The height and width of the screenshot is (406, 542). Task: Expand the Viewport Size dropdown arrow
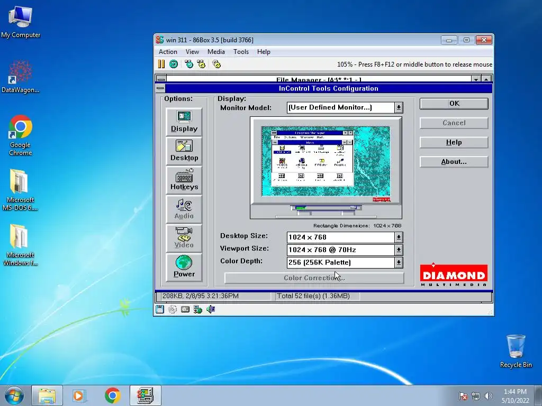(x=399, y=250)
